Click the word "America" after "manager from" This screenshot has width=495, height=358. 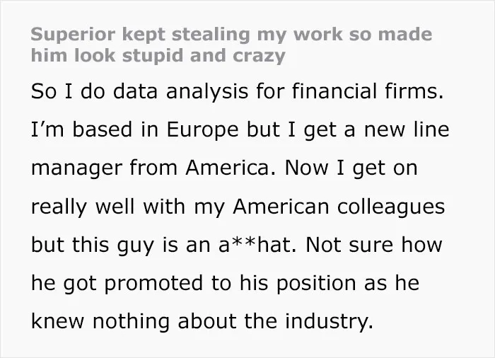(230, 168)
